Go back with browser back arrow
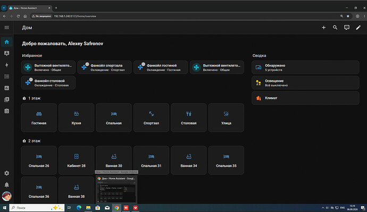The width and height of the screenshot is (367, 212). click(4, 16)
